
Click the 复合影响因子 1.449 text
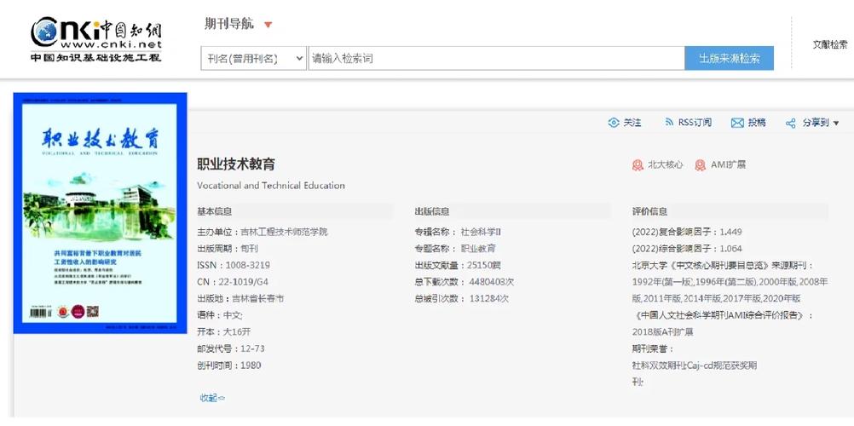point(687,232)
